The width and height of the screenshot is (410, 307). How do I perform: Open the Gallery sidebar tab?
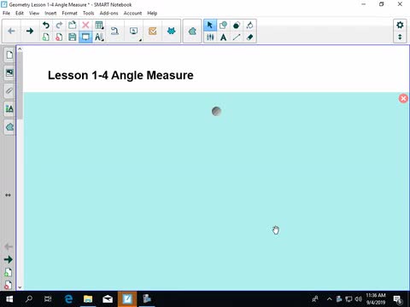(9, 72)
